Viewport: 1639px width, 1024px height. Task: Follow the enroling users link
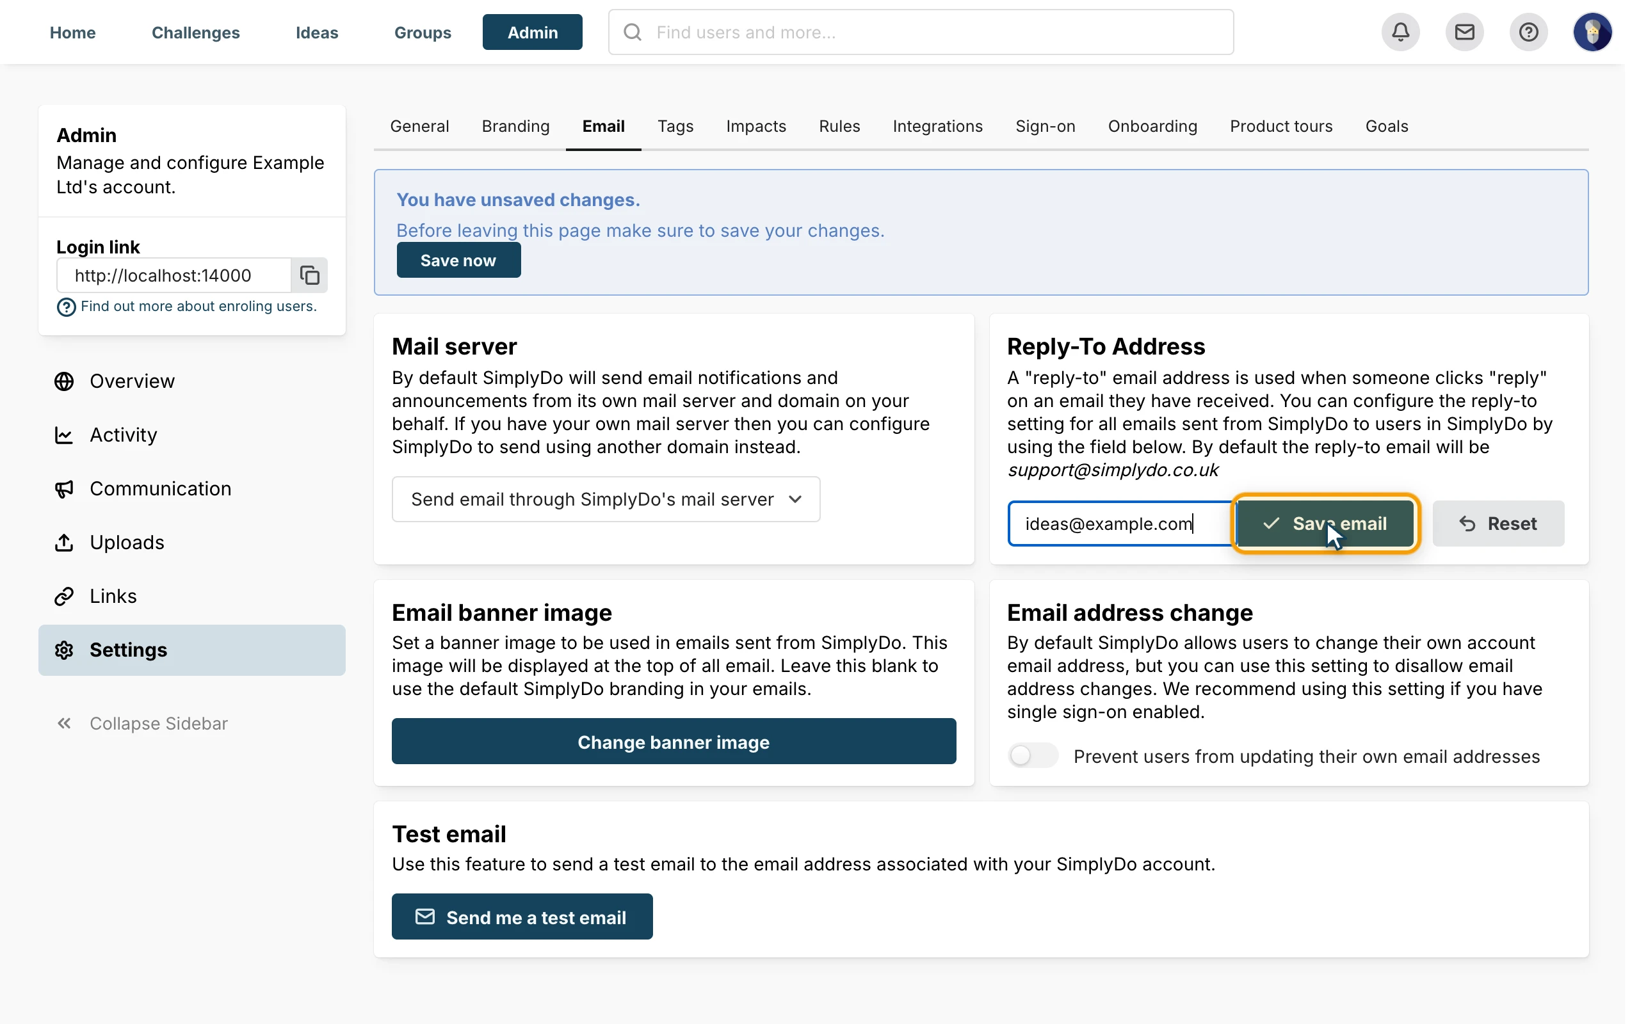tap(198, 306)
